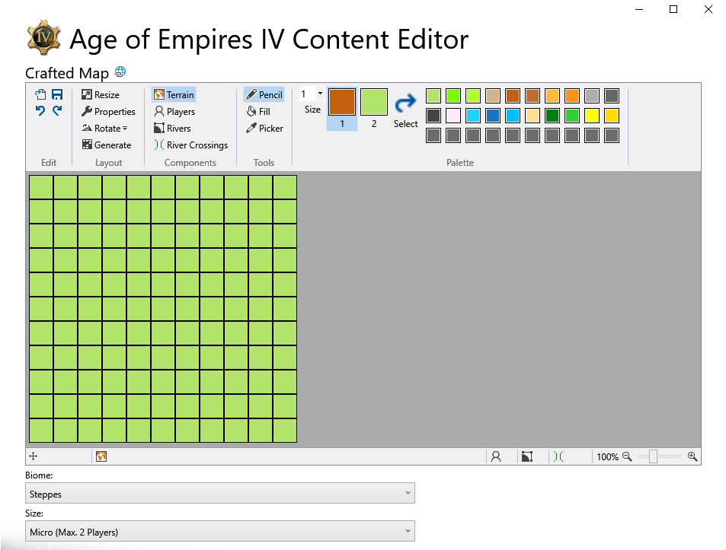Click the New map icon
This screenshot has height=550, width=726.
(x=40, y=95)
